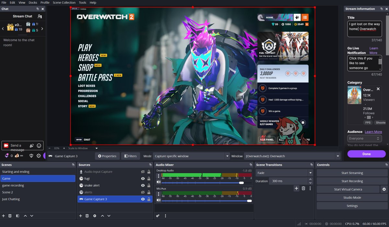389x227 pixels.
Task: Open celebration party popper icon in chat
Action: click(31, 146)
